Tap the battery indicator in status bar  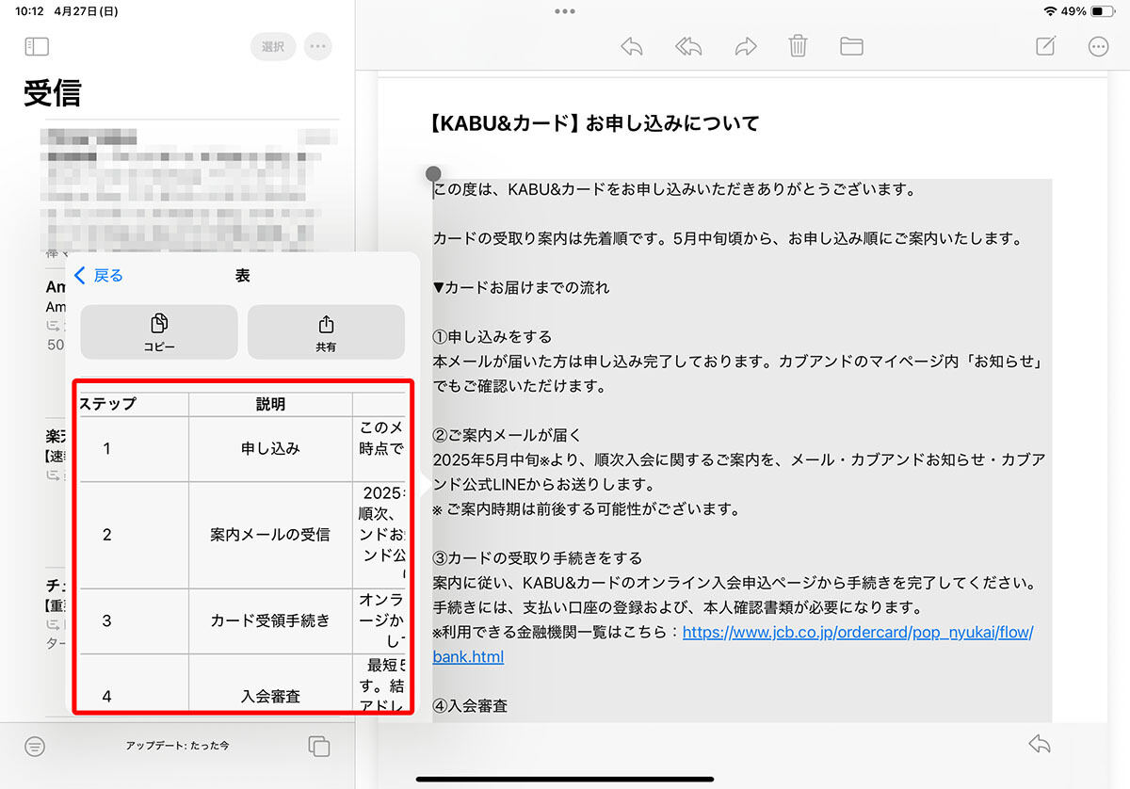tap(1103, 11)
